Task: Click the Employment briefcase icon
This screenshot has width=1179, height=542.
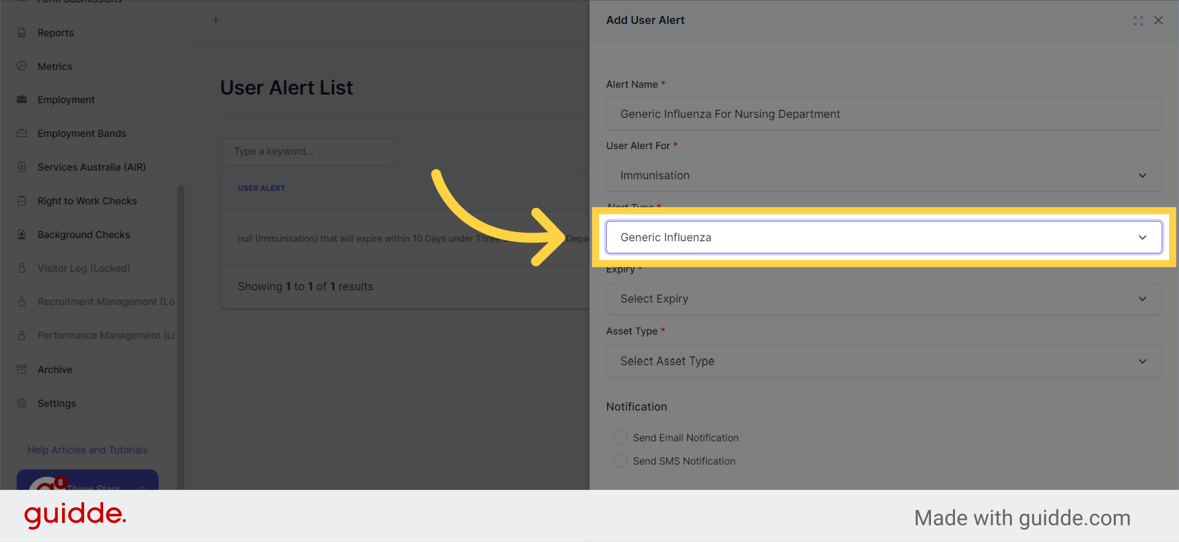Action: coord(21,99)
